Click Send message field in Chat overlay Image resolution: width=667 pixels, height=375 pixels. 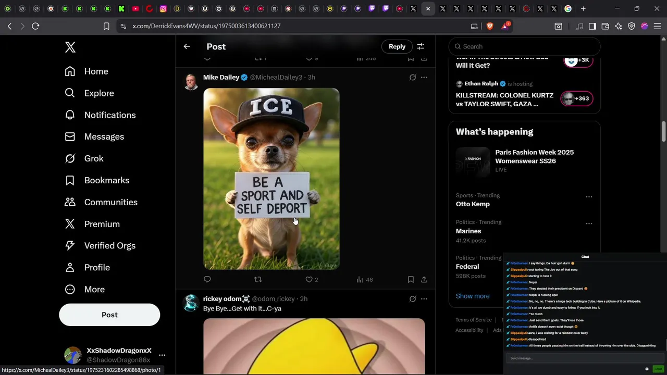pos(585,358)
